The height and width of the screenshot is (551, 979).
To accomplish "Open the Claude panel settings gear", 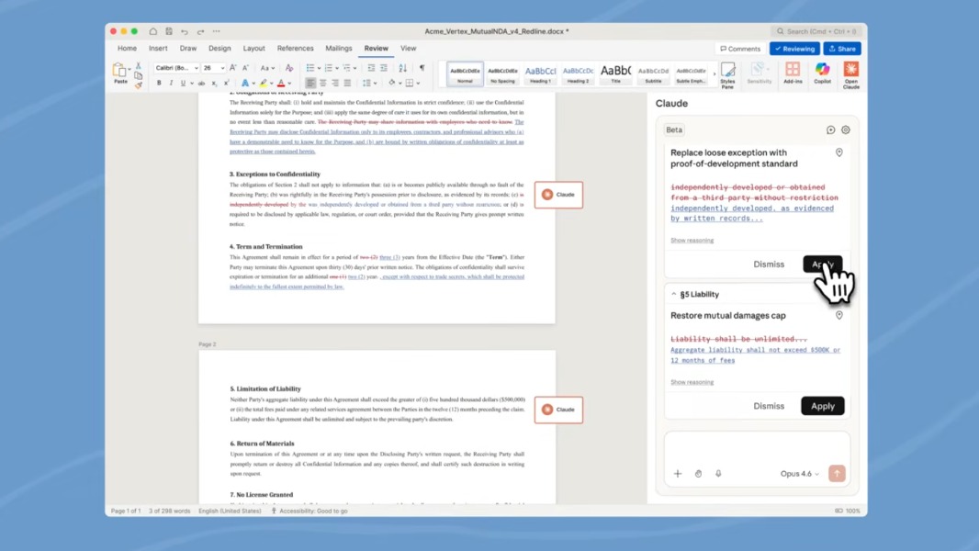I will [x=846, y=130].
